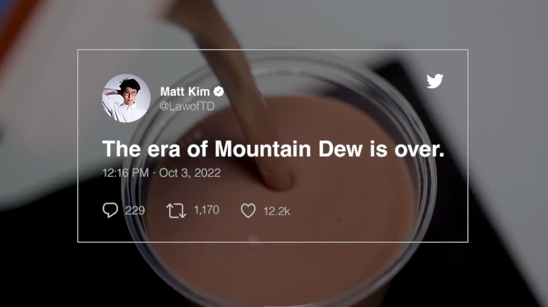Tap the reply speech bubble icon
Screen dimensions: 548x307
(110, 210)
